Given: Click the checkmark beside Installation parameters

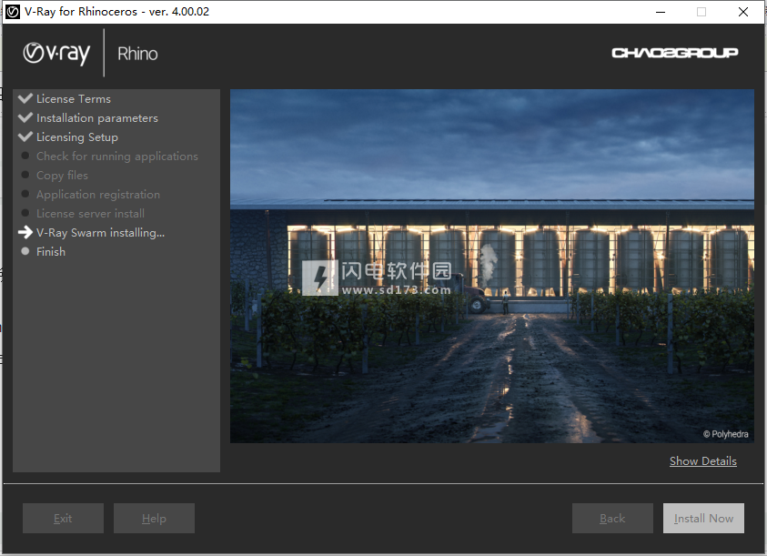Looking at the screenshot, I should pos(25,117).
